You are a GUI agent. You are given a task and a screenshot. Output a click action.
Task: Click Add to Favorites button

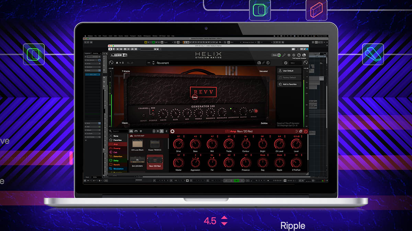tap(289, 84)
